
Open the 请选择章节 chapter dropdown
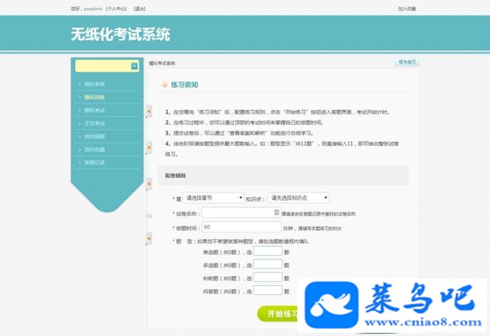coord(213,198)
